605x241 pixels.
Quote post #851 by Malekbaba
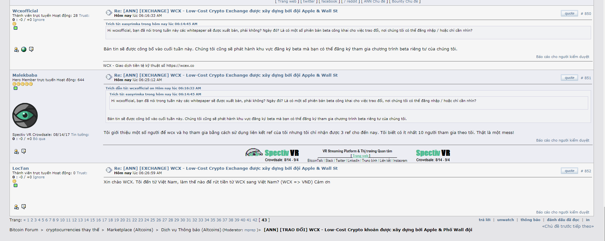coord(569,78)
